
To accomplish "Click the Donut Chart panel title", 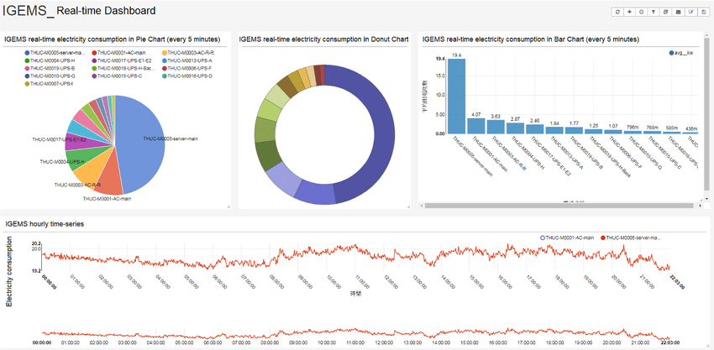I will pos(323,39).
